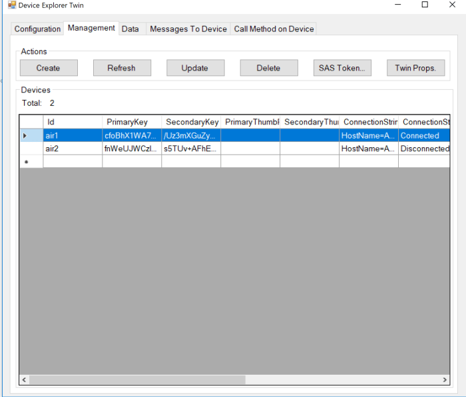Click the Device Explorer Twin title icon

coord(12,5)
